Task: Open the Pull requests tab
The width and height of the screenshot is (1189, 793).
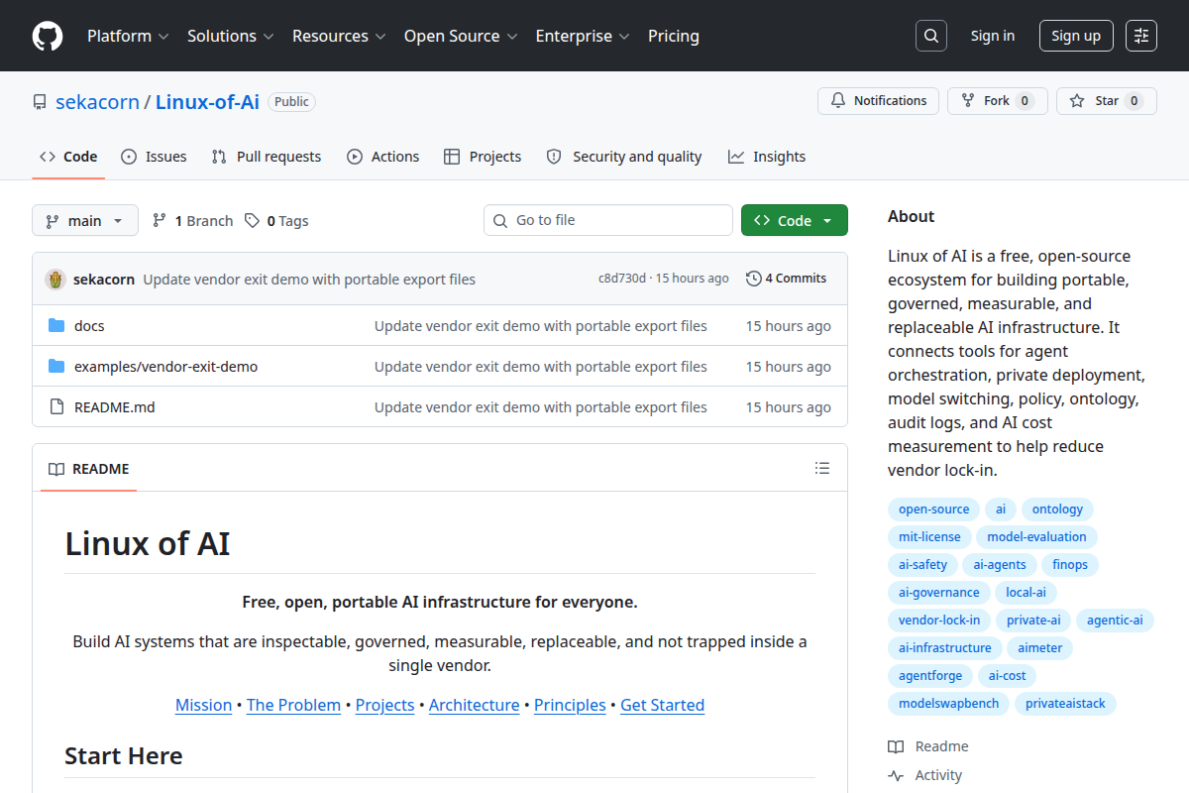Action: [x=267, y=157]
